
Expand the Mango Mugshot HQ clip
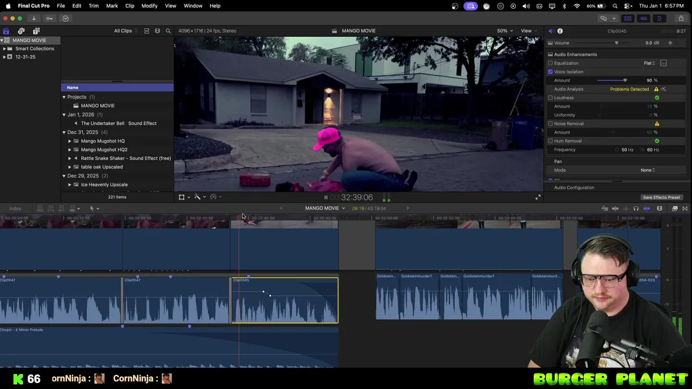(69, 141)
